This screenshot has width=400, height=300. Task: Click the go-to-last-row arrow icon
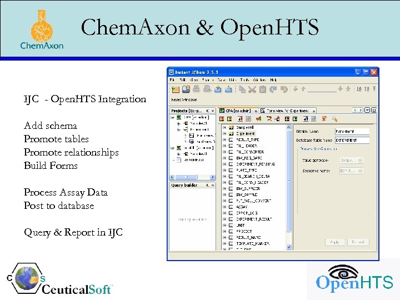(x=348, y=89)
